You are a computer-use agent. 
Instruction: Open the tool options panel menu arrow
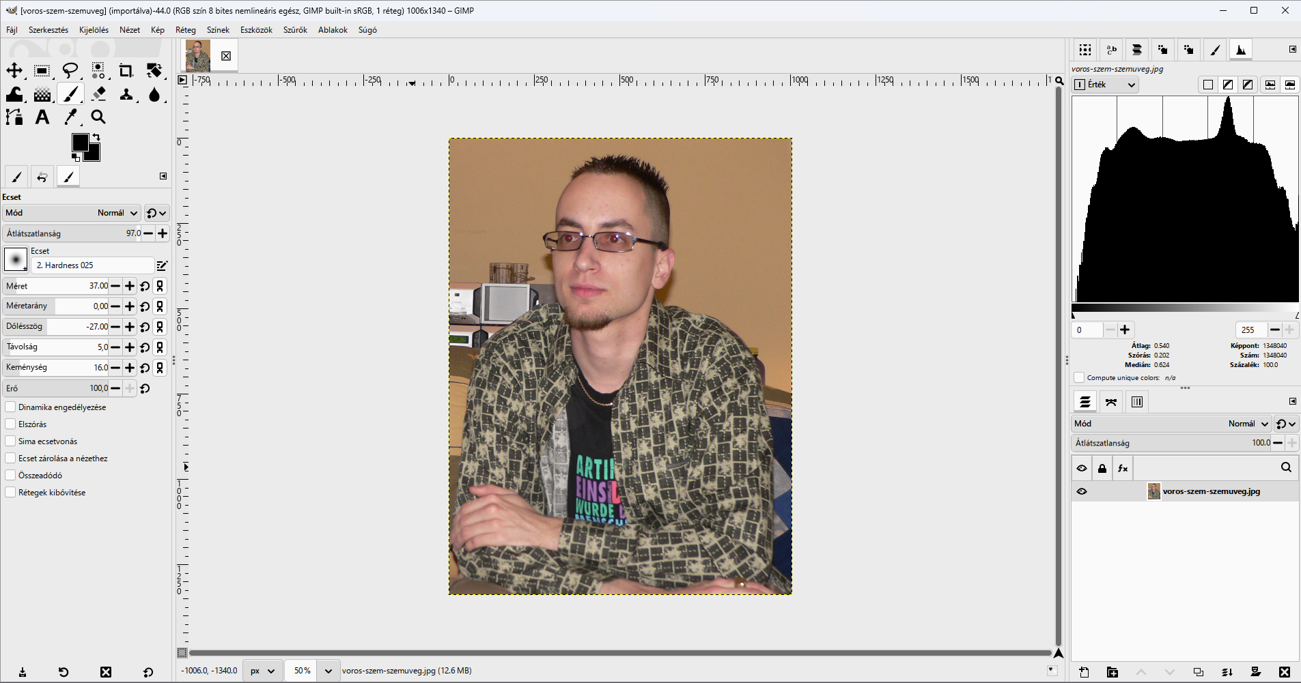(x=163, y=176)
